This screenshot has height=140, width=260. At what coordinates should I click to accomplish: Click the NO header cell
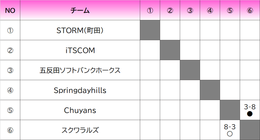coord(10,10)
